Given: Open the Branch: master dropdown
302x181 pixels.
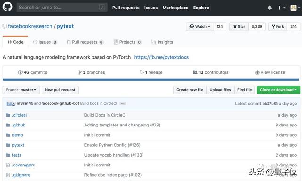Looking at the screenshot, I should tap(21, 90).
